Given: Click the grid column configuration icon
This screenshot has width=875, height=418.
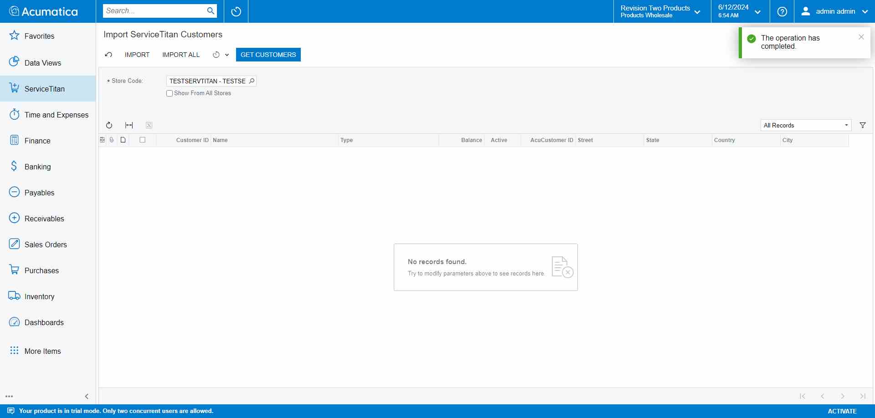Looking at the screenshot, I should coord(102,140).
